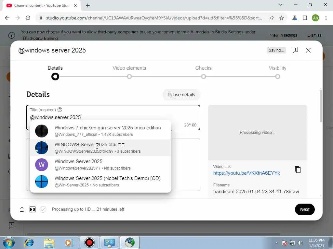Show hidden tray icons arrow
This screenshot has height=249, width=333.
pyautogui.click(x=276, y=243)
